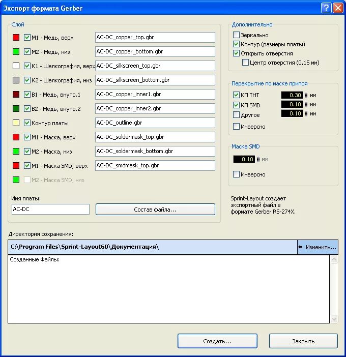The height and width of the screenshot is (357, 346).
Task: Edit the AC-DC_silkscreen_bottom.gbr field
Action: click(155, 80)
